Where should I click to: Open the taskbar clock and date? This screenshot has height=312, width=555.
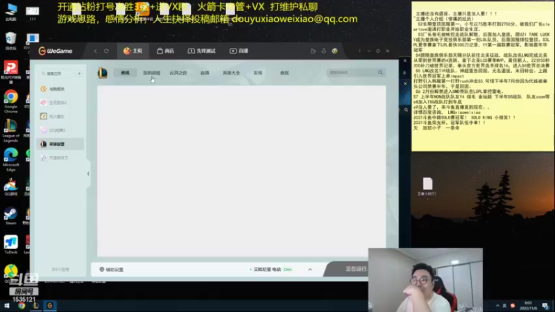coord(528,306)
